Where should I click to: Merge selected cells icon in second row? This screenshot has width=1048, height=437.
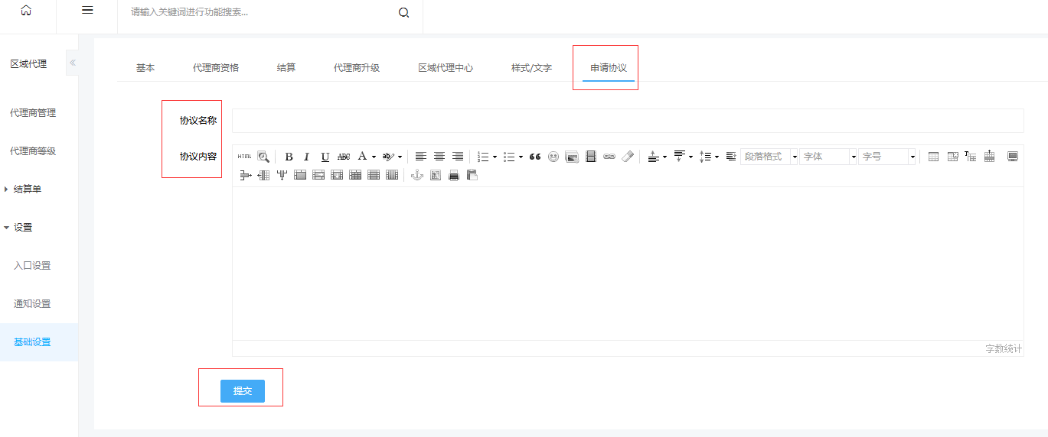click(300, 175)
